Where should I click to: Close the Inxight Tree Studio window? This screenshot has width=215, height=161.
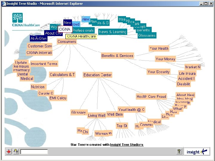pyautogui.click(x=211, y=4)
